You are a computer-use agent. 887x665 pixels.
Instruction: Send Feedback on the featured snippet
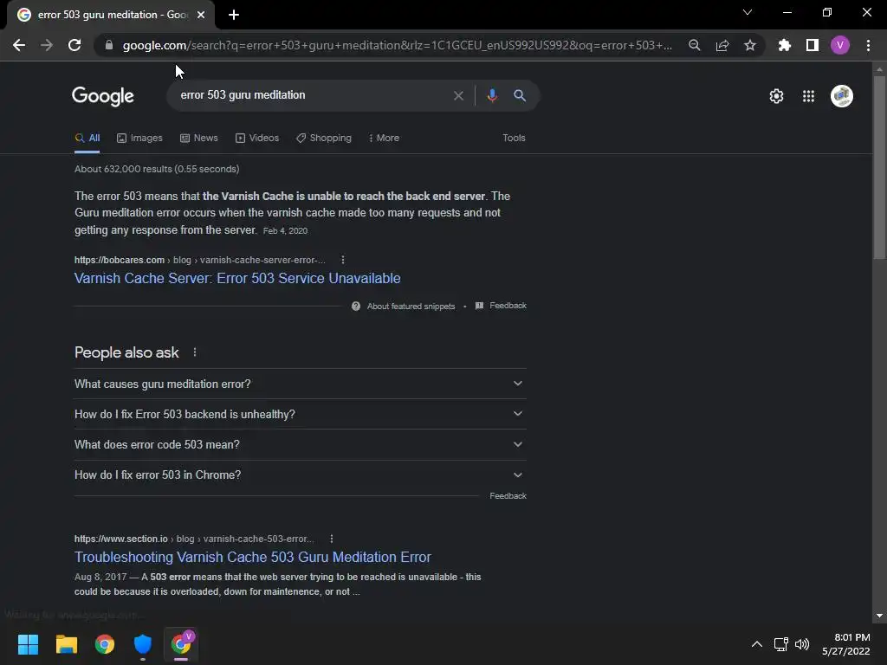coord(502,306)
